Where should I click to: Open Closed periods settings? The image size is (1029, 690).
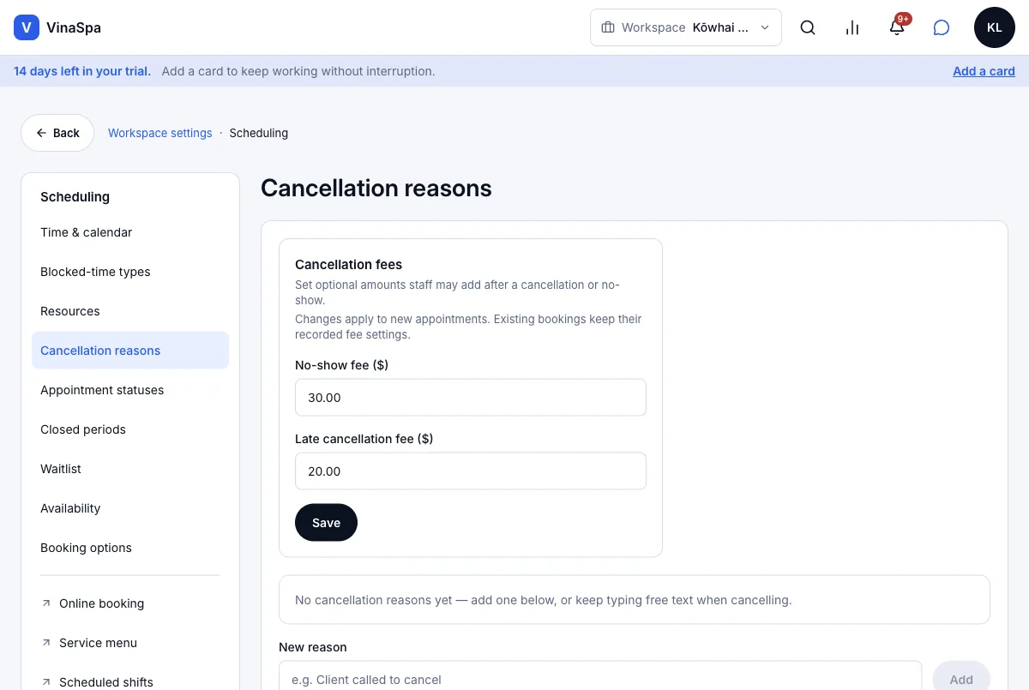[x=130, y=429]
